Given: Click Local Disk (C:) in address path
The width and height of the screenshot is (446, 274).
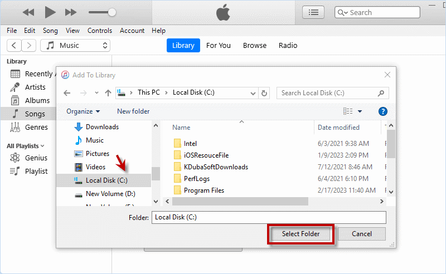Looking at the screenshot, I should pyautogui.click(x=193, y=92).
